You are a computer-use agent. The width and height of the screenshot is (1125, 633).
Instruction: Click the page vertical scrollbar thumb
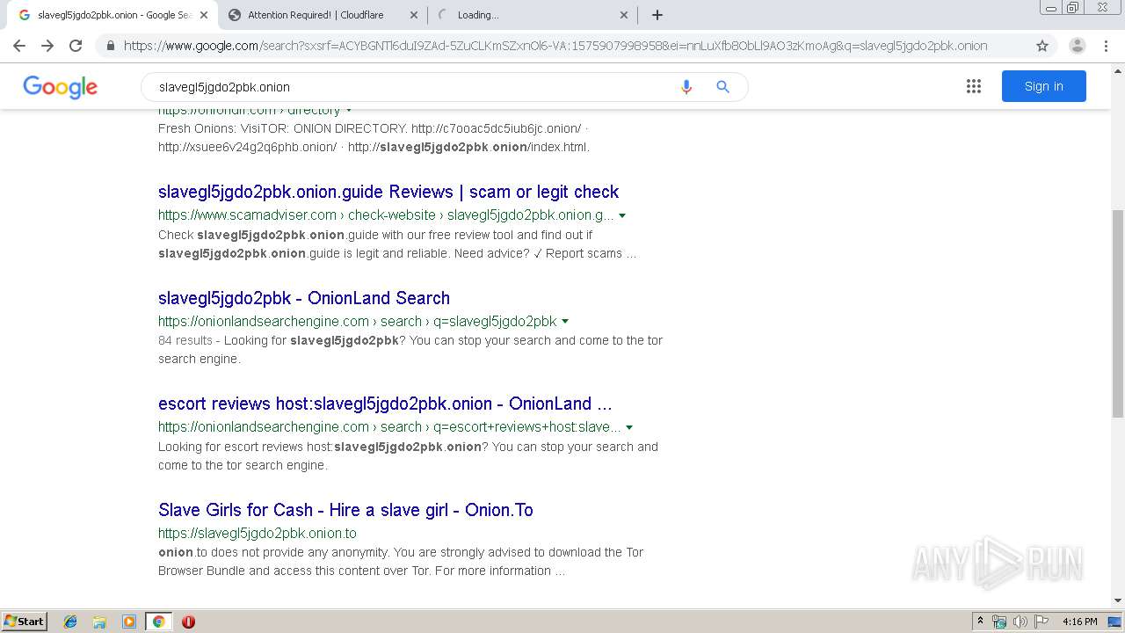click(1118, 314)
